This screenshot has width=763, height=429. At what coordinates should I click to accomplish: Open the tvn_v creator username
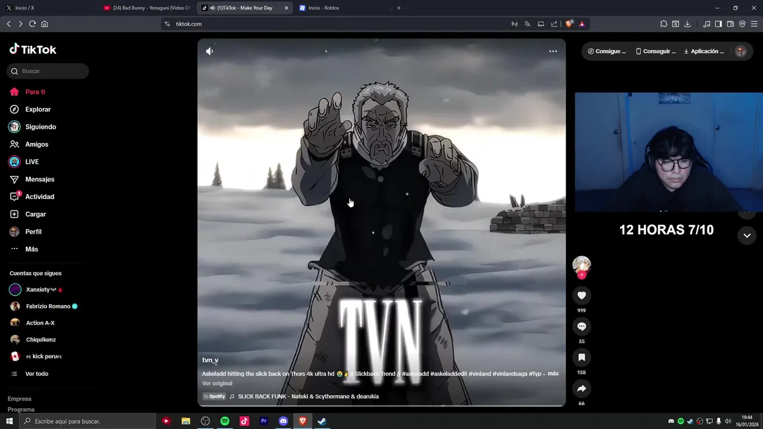coord(210,360)
